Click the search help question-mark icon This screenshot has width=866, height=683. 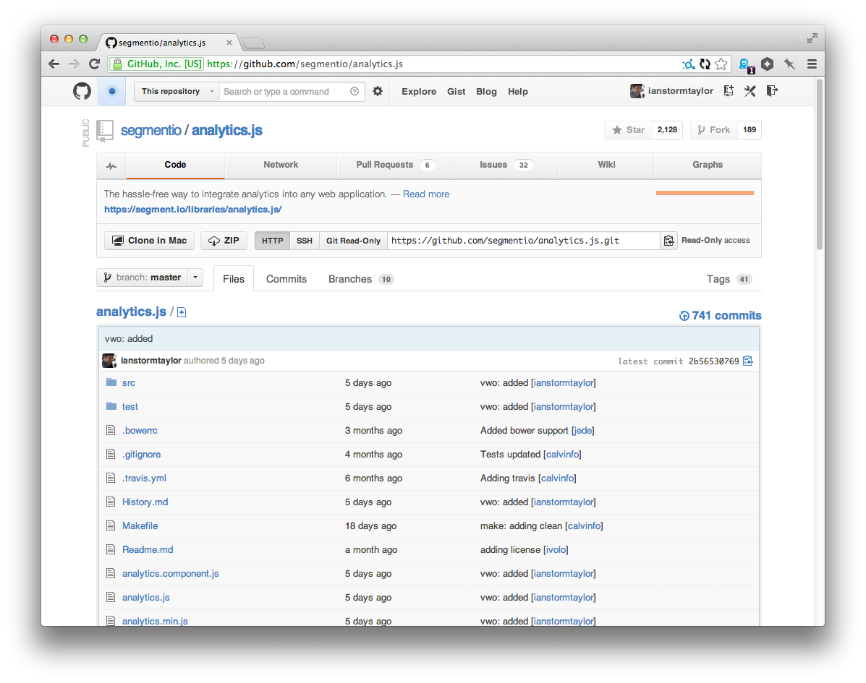[x=355, y=92]
